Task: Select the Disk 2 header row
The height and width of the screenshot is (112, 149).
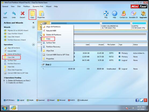Action: tap(48, 65)
